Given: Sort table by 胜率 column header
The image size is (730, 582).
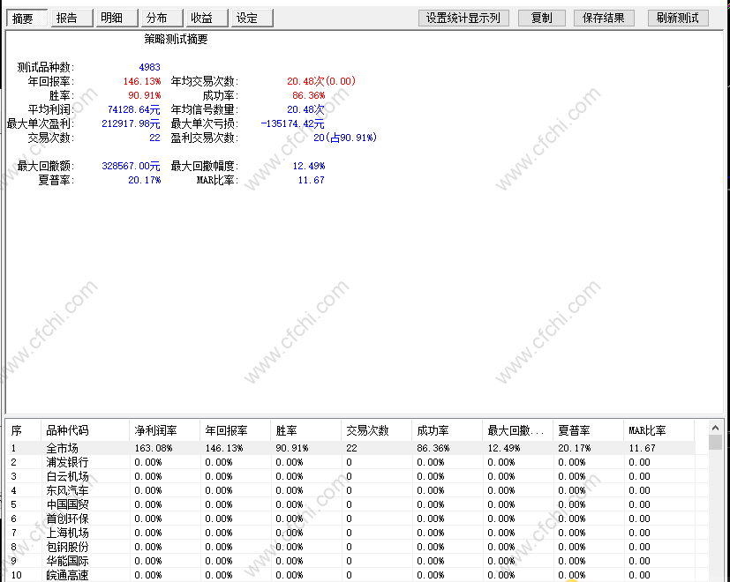Looking at the screenshot, I should click(x=306, y=431).
